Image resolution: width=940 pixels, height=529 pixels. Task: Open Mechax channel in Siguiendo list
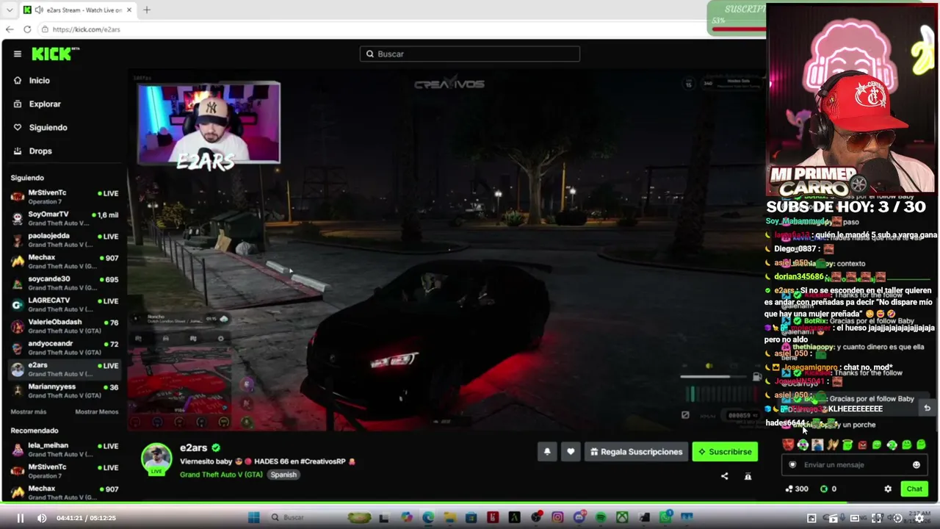point(65,262)
